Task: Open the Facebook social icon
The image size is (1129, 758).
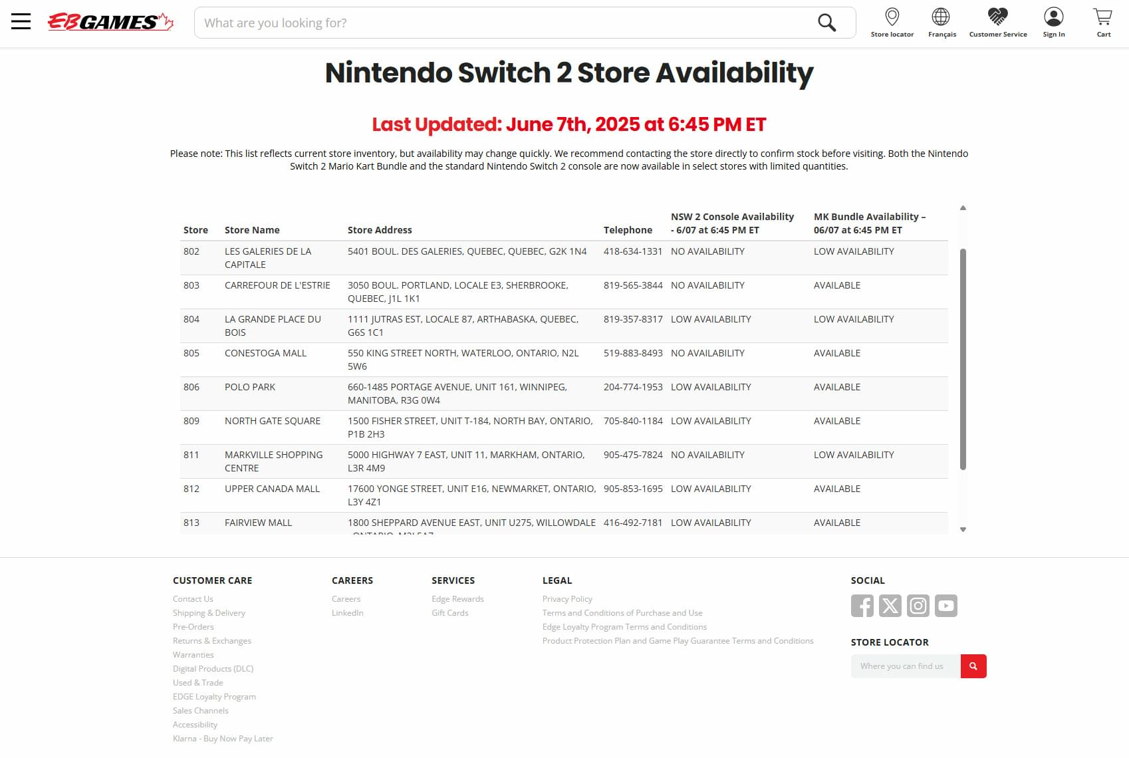Action: pos(862,606)
